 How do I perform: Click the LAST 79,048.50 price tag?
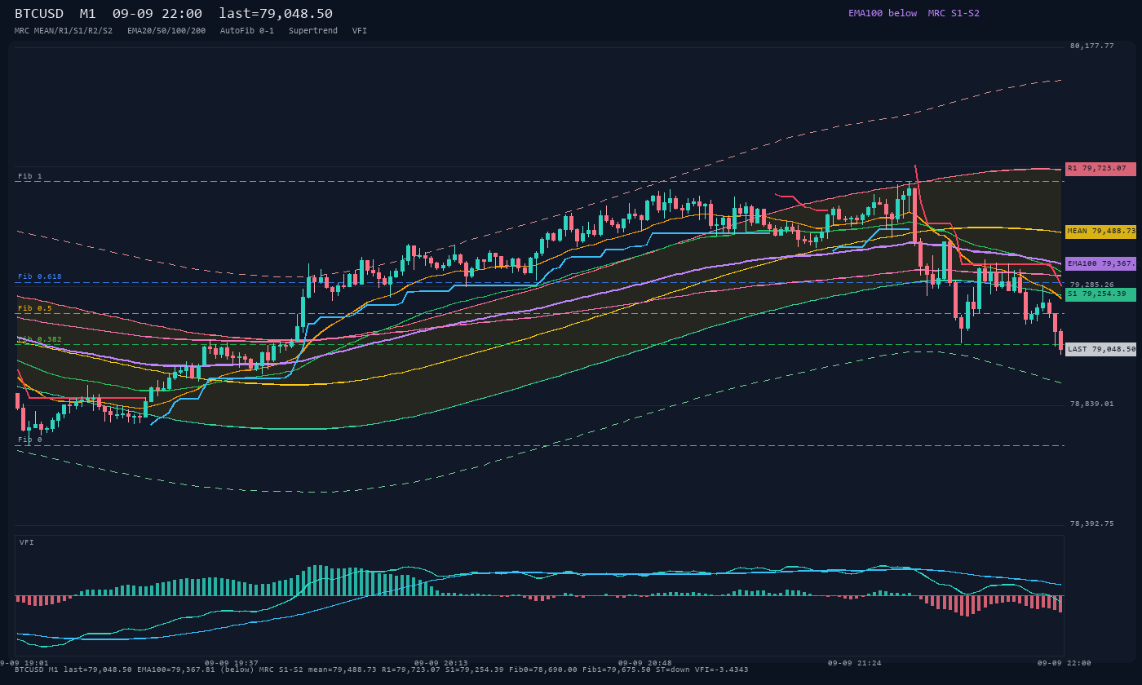coord(1100,349)
